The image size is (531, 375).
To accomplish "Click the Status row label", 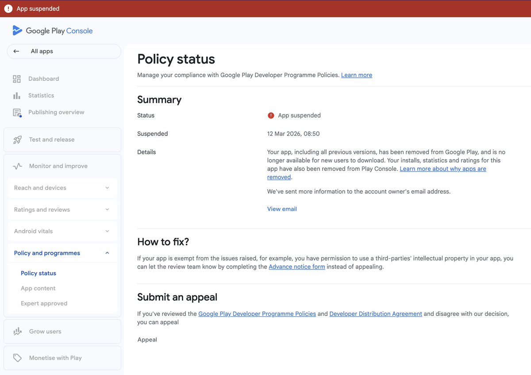I will tap(146, 115).
